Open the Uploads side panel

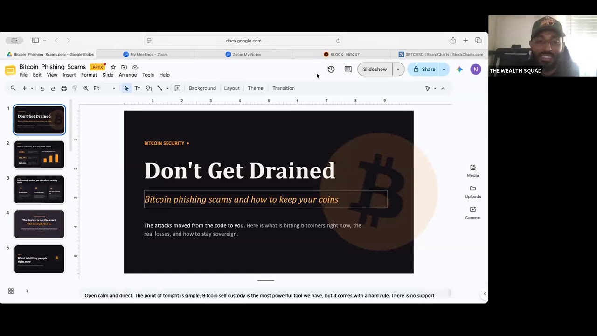click(x=473, y=192)
